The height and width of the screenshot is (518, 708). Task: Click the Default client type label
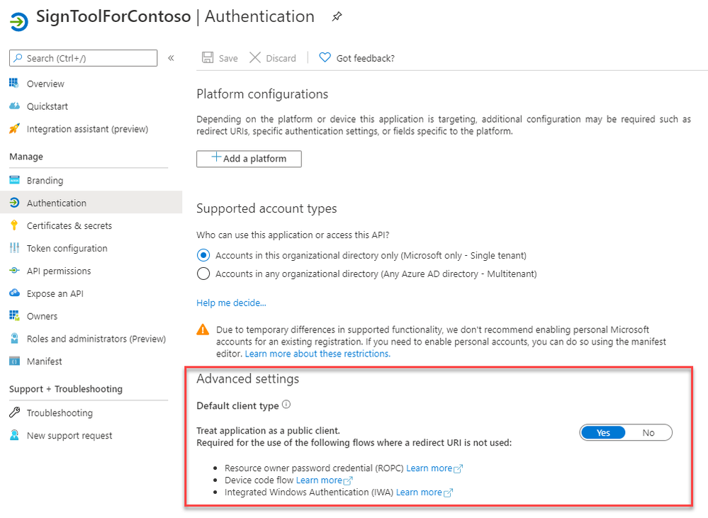(x=237, y=405)
